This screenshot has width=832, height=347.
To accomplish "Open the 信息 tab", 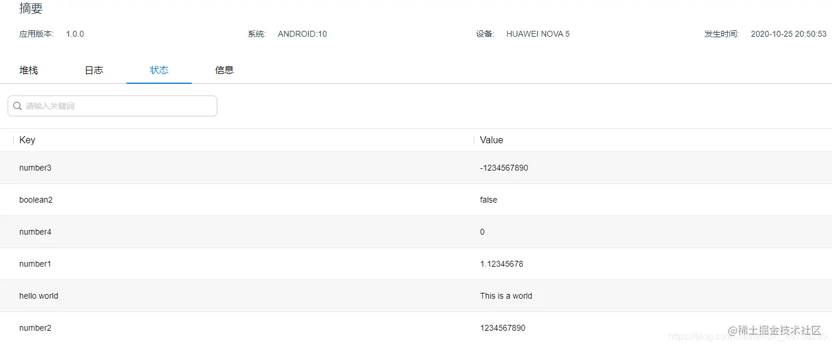I will tap(224, 70).
